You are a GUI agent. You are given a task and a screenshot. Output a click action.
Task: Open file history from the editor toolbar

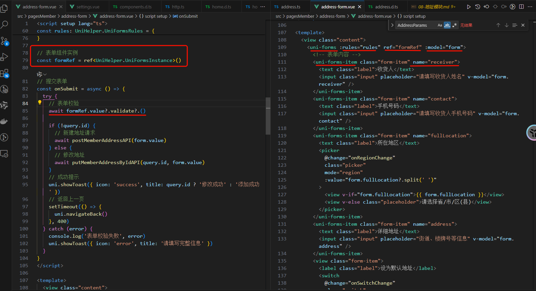(x=477, y=7)
